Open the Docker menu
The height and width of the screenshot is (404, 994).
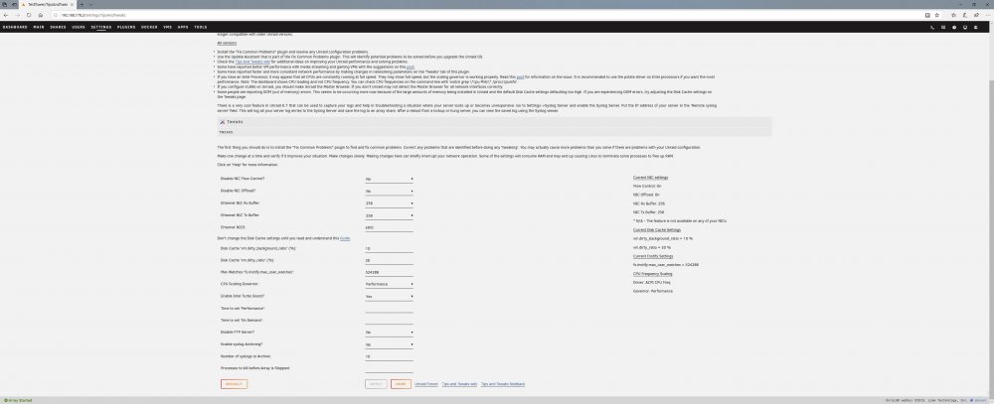coord(150,27)
